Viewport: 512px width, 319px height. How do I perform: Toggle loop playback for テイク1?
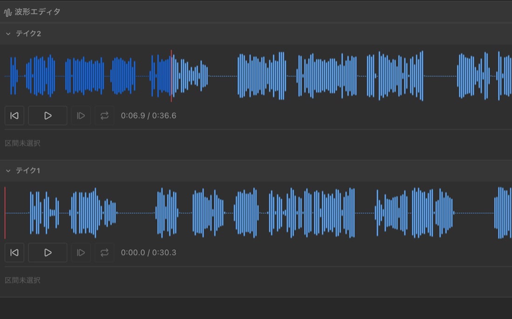104,253
